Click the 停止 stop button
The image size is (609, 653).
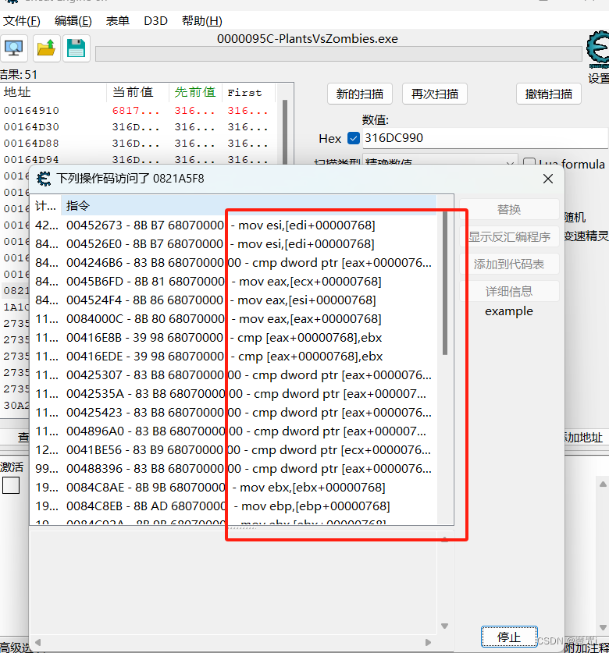(x=509, y=637)
